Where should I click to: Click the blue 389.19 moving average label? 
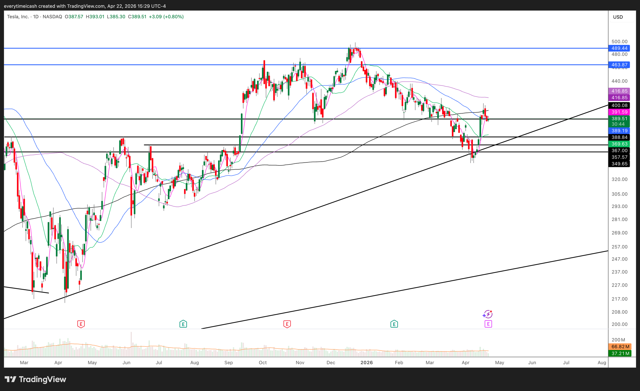(619, 131)
